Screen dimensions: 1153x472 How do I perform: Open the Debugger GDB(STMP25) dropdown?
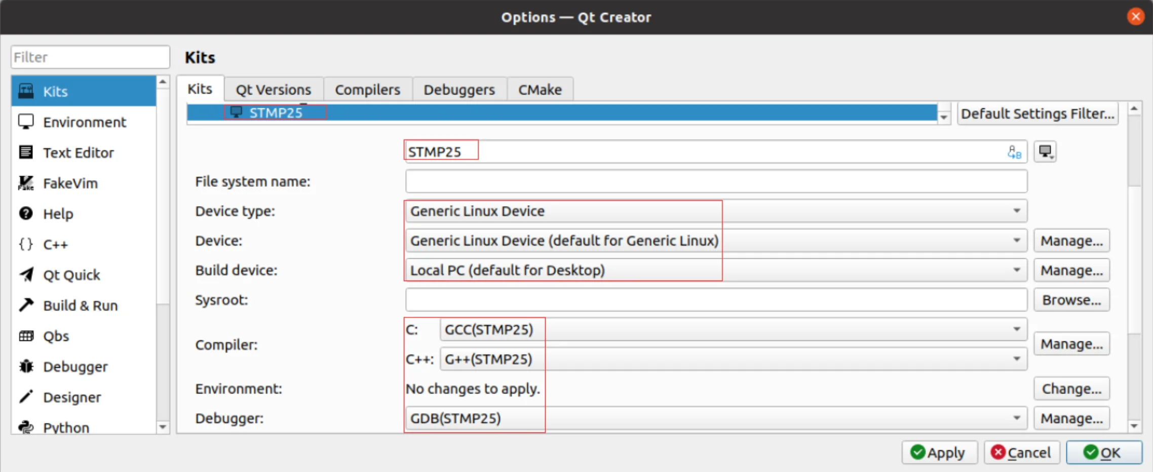(716, 418)
